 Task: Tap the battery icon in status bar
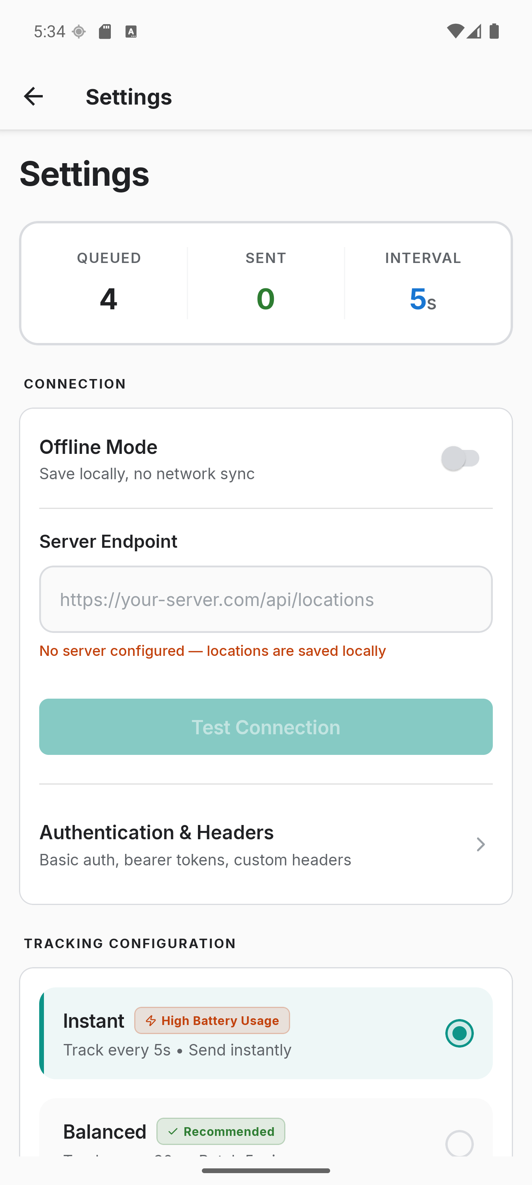(494, 31)
